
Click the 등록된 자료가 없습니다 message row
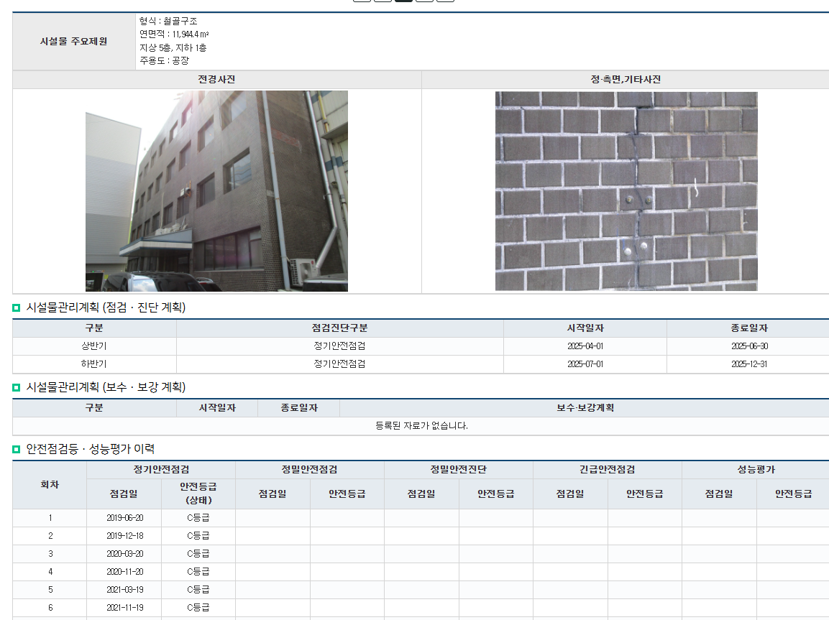421,426
